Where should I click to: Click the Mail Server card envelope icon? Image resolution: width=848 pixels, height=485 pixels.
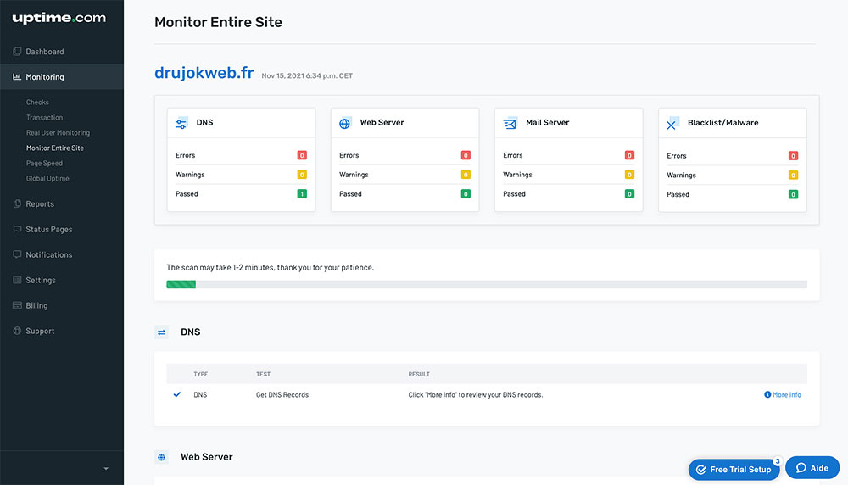coord(510,123)
